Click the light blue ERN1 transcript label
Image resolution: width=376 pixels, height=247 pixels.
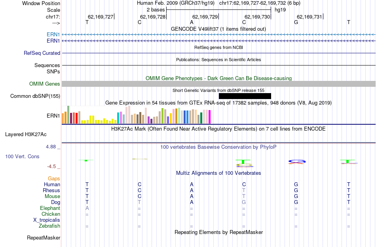(x=53, y=34)
